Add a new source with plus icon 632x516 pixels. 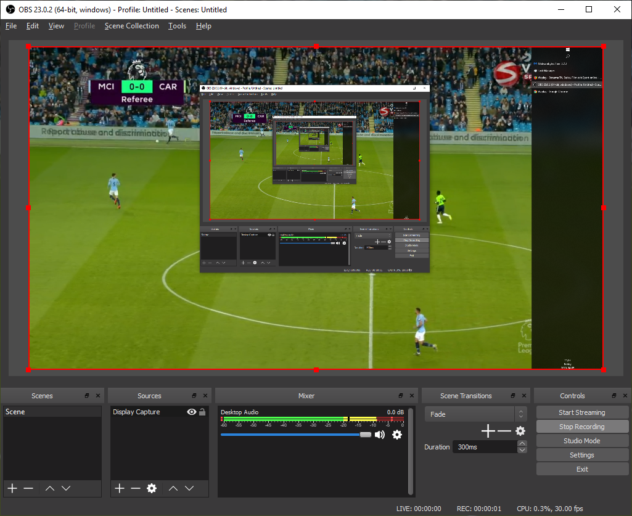click(120, 488)
